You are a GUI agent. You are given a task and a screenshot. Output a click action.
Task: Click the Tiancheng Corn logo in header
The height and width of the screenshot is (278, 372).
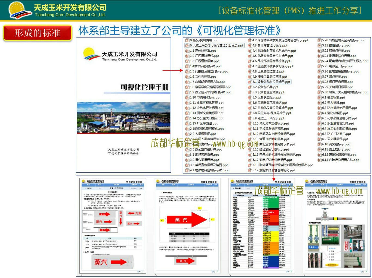tap(20, 10)
